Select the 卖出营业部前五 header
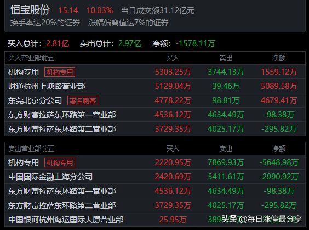This screenshot has height=230, width=309. pos(31,149)
